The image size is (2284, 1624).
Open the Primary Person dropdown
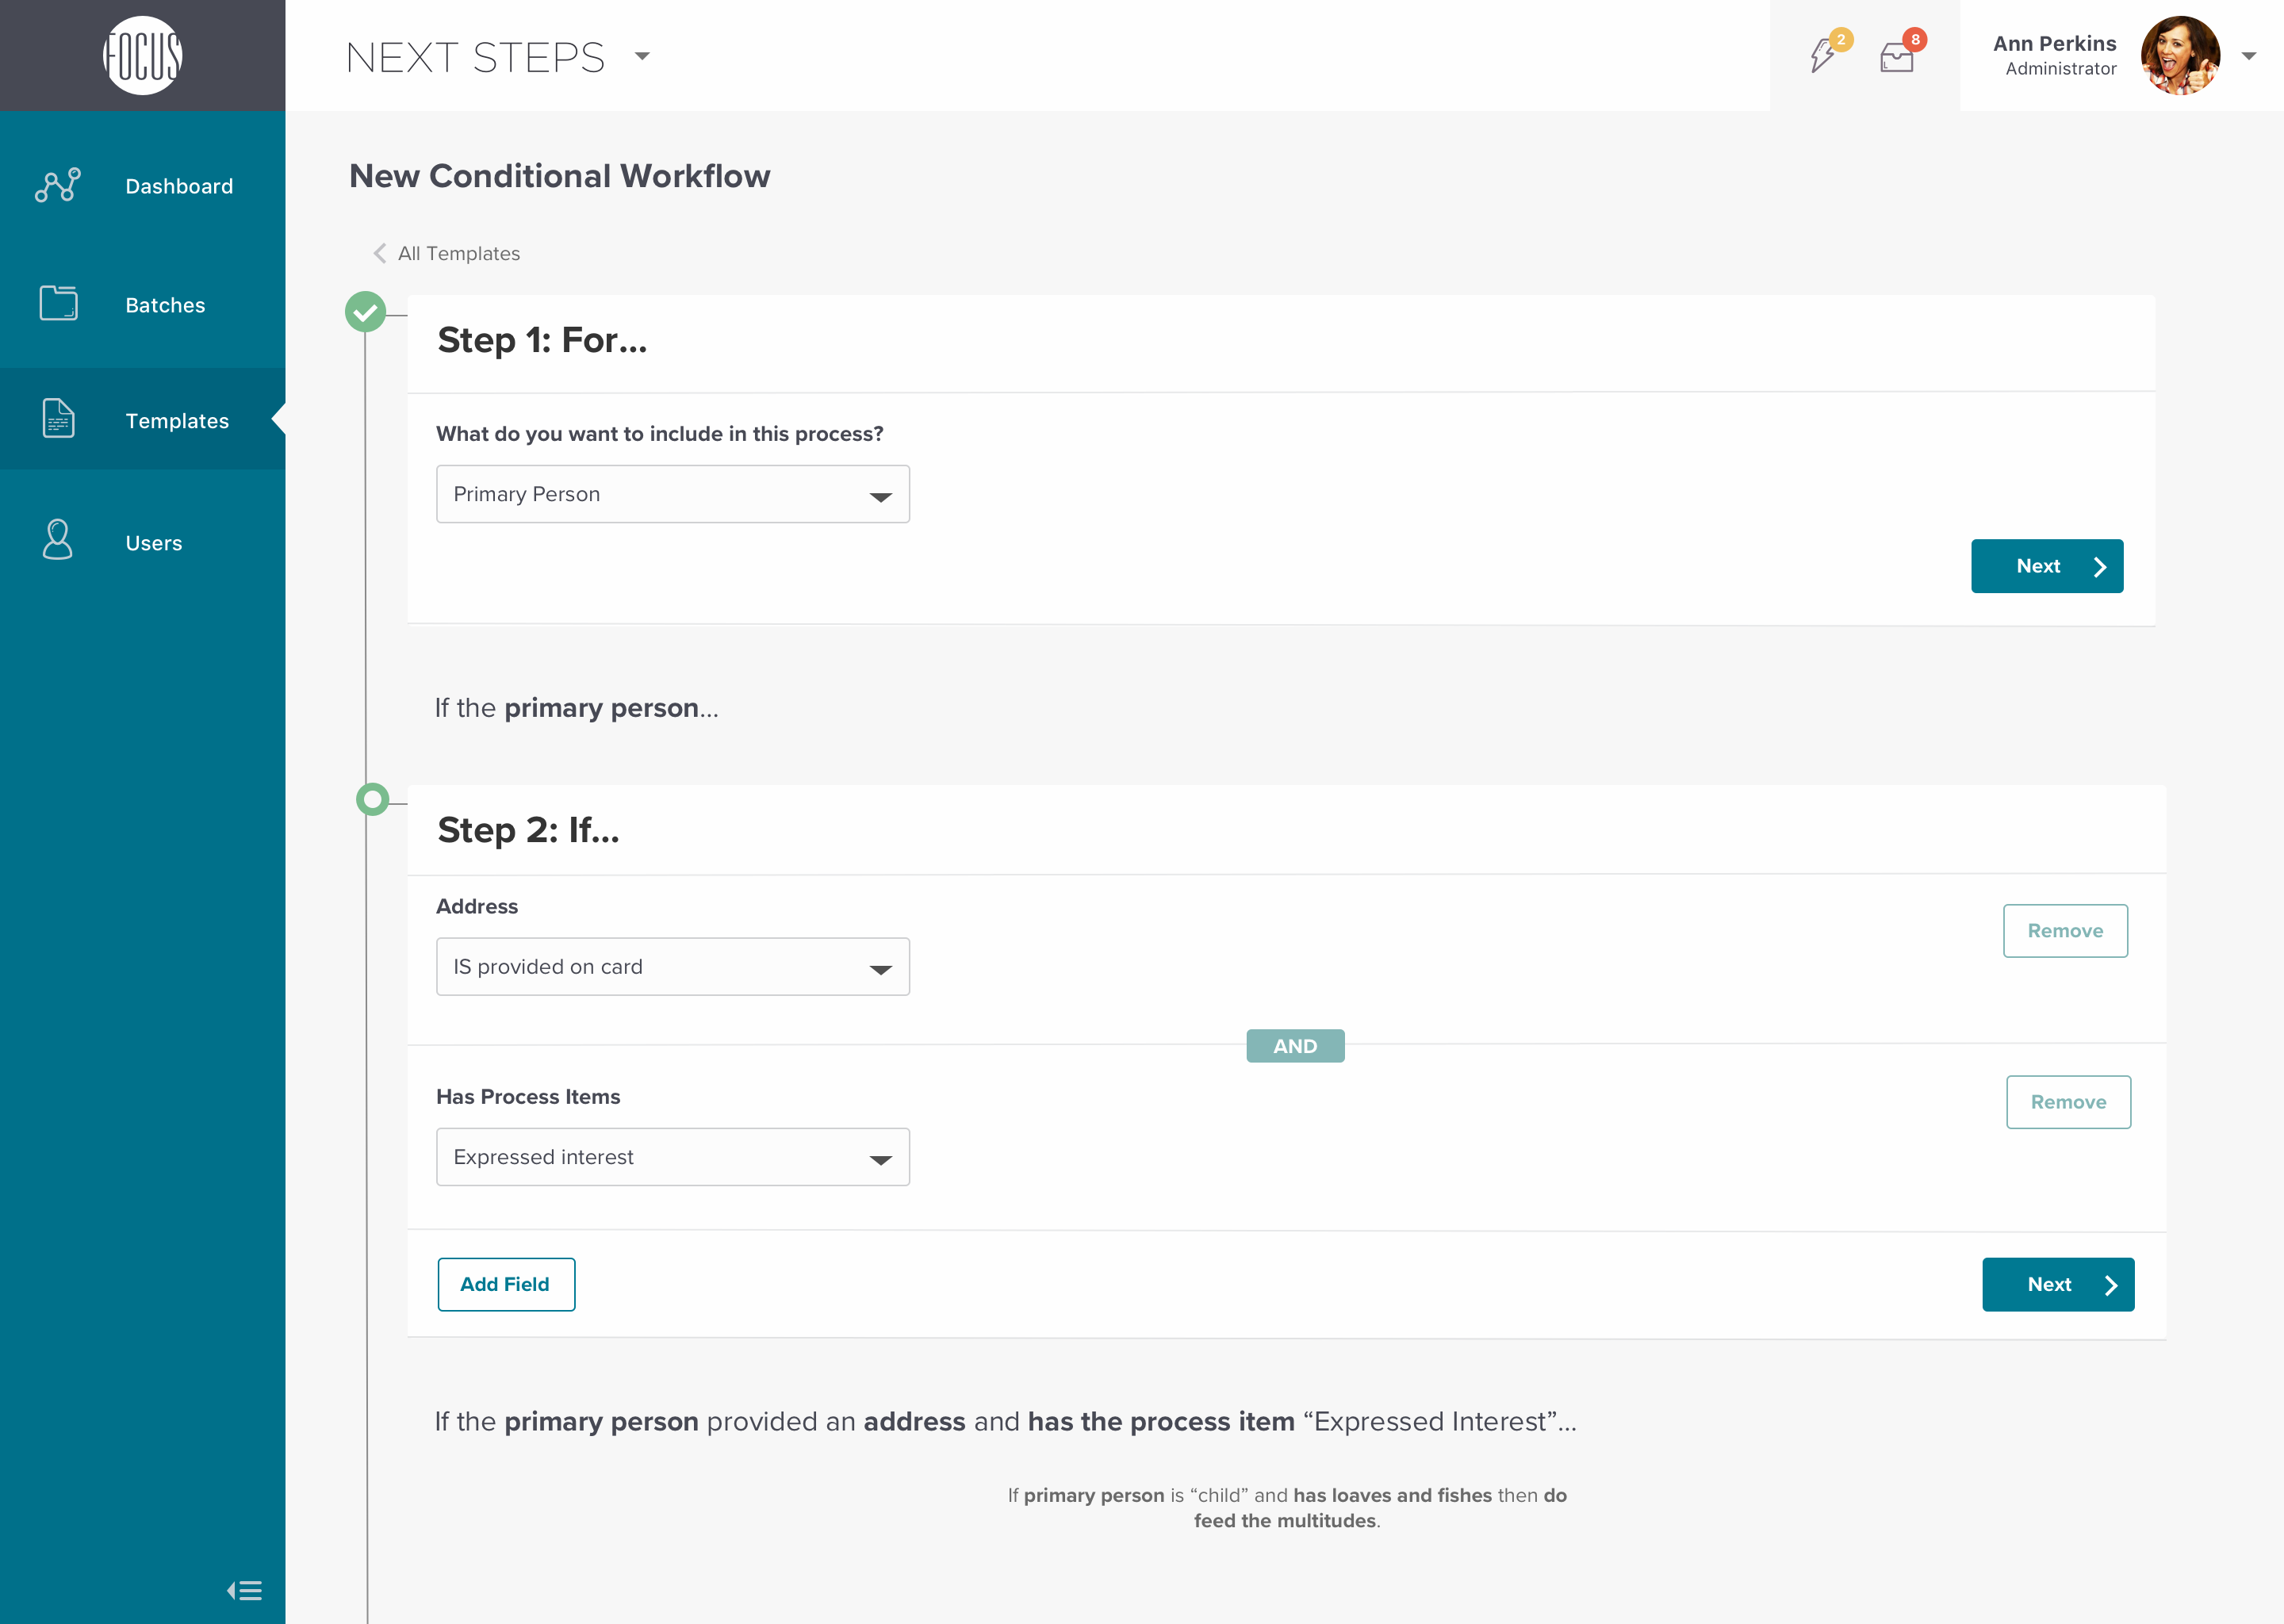coord(672,494)
